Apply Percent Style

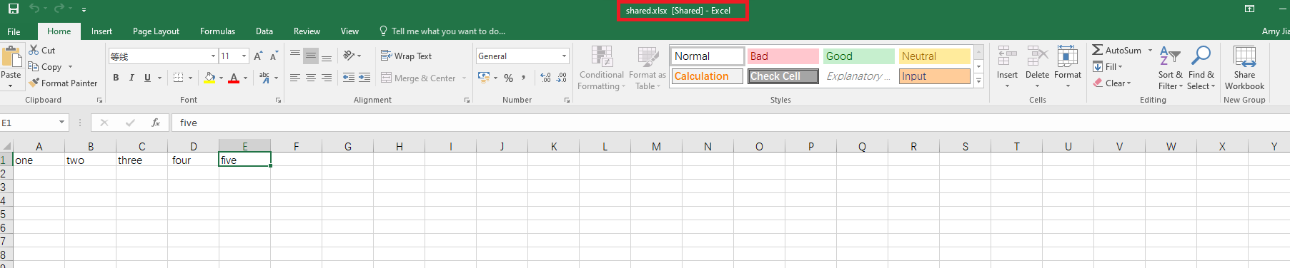508,78
